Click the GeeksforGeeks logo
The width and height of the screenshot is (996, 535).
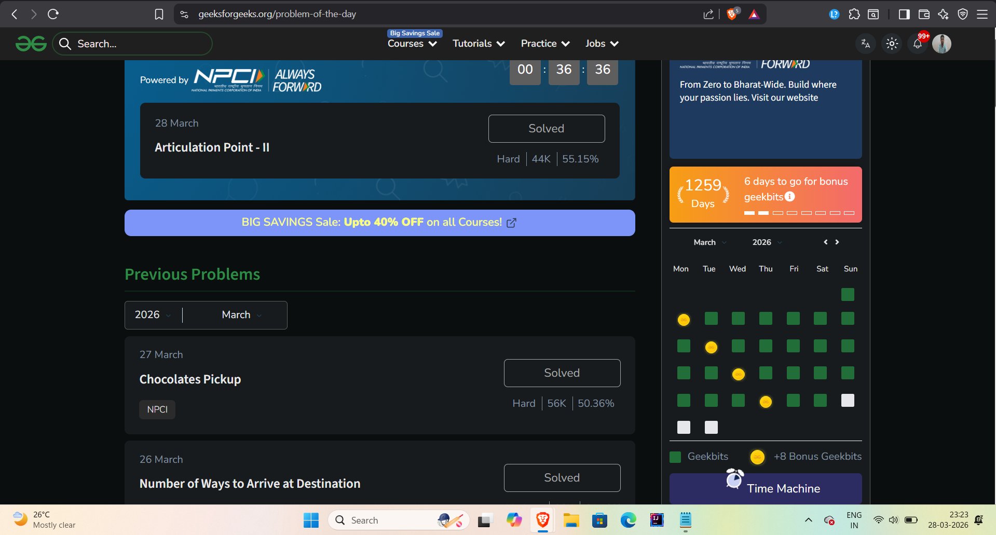tap(31, 44)
